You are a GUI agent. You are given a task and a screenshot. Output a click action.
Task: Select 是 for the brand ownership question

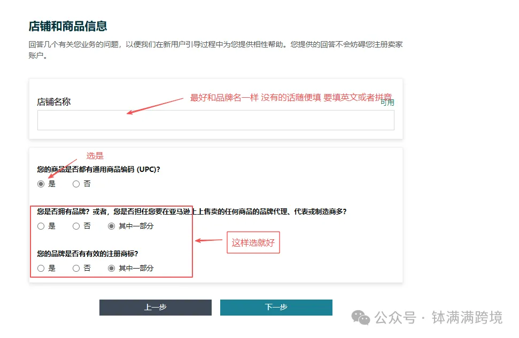(41, 226)
